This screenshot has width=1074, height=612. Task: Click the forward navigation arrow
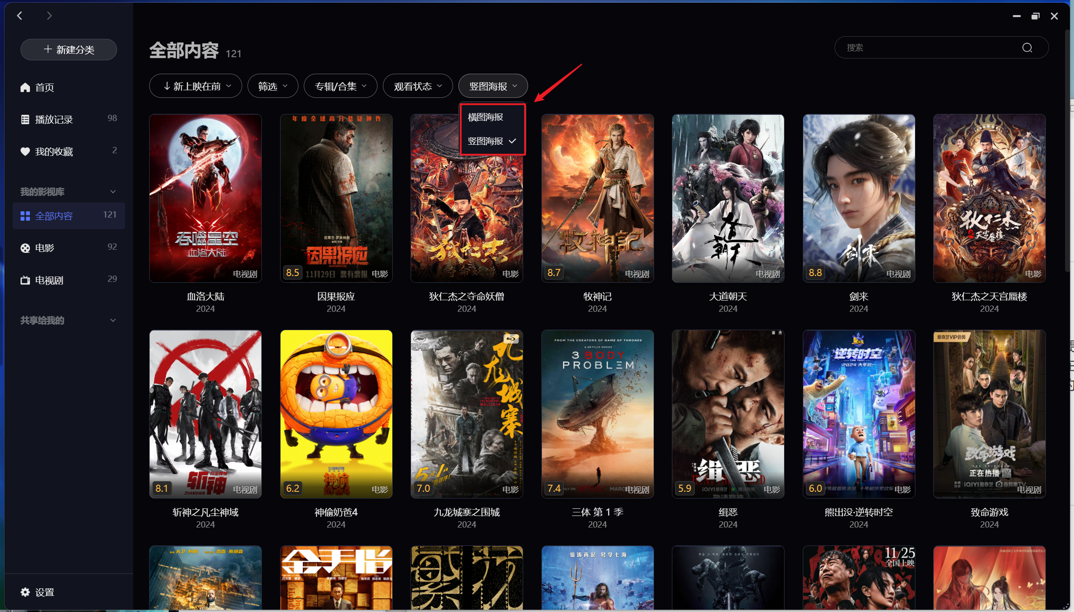click(x=49, y=16)
